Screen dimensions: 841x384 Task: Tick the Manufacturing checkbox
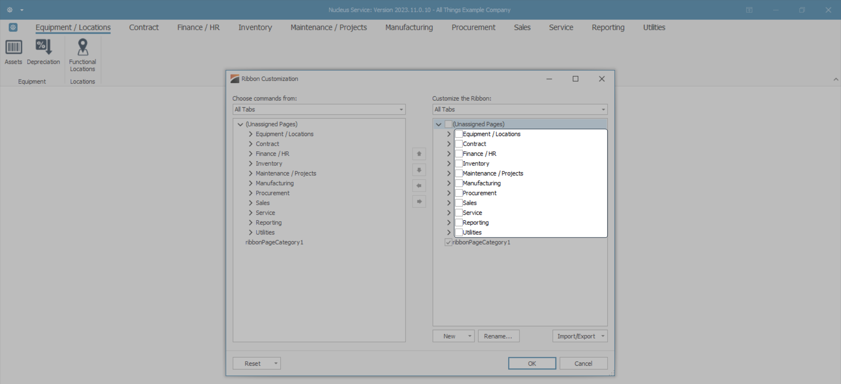[459, 183]
